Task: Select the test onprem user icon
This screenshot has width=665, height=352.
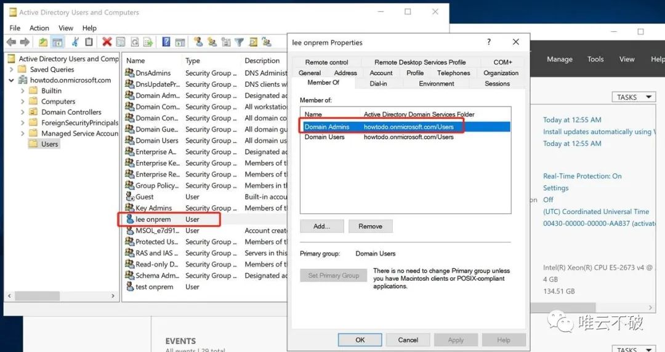Action: [130, 286]
